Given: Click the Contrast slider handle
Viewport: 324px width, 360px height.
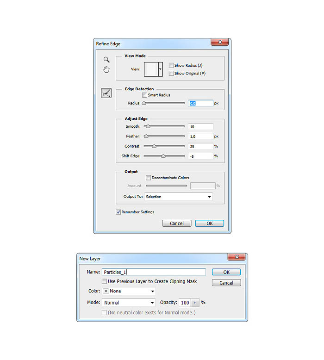Looking at the screenshot, I should (x=154, y=146).
